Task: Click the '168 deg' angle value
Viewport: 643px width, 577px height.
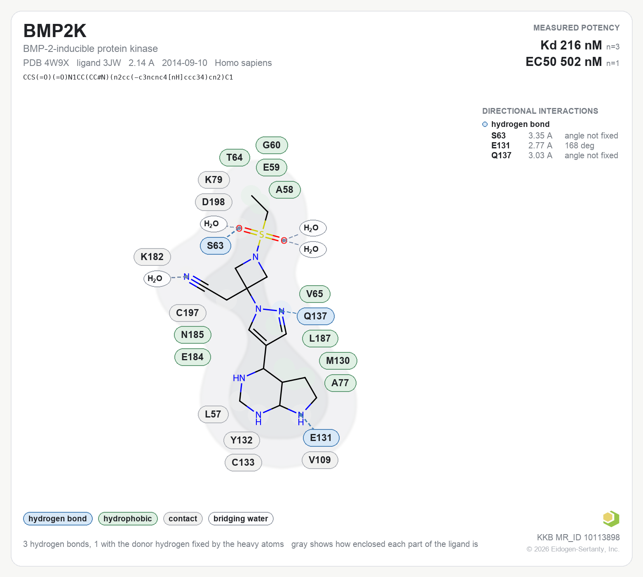Action: point(580,145)
